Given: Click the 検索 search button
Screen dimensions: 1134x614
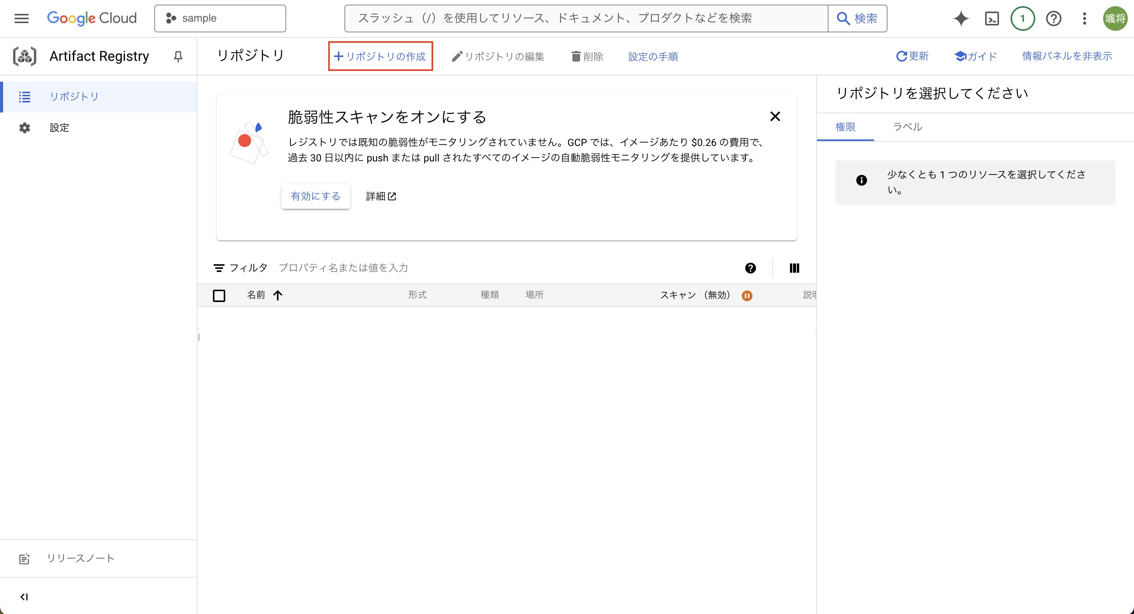Looking at the screenshot, I should click(857, 18).
